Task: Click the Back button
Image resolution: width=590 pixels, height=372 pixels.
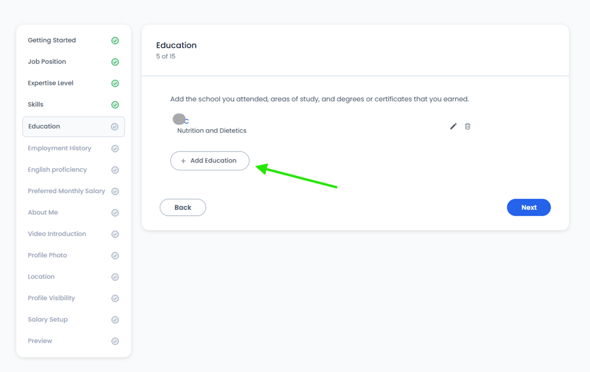Action: [183, 208]
